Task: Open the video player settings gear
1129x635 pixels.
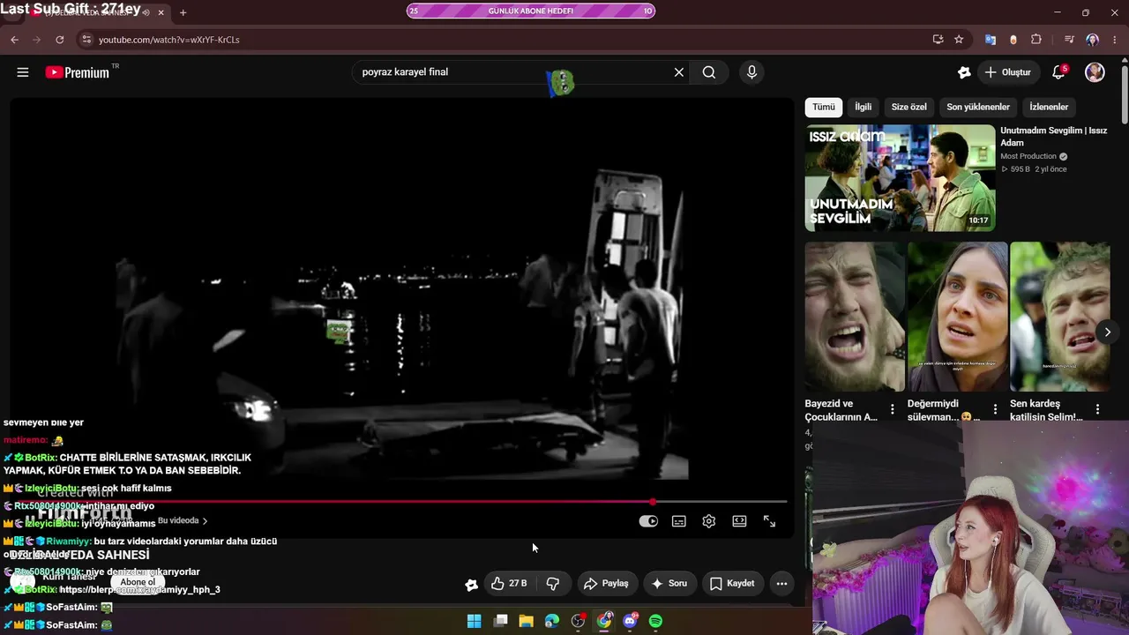Action: (x=709, y=521)
